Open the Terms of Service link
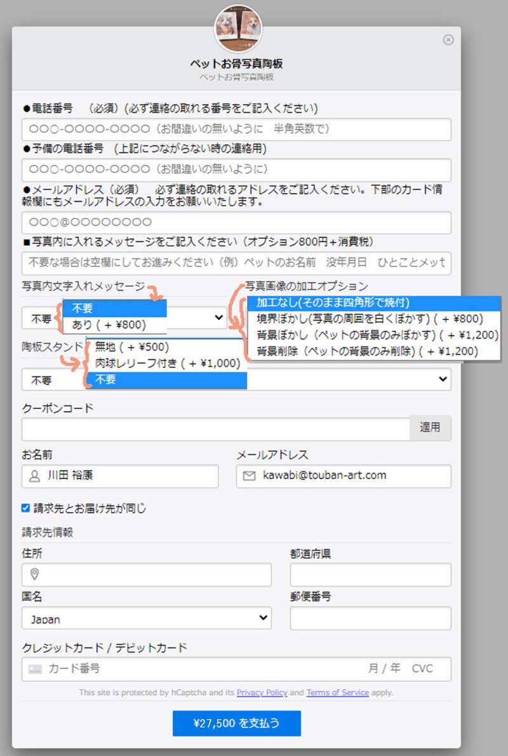This screenshot has height=756, width=508. 337,692
